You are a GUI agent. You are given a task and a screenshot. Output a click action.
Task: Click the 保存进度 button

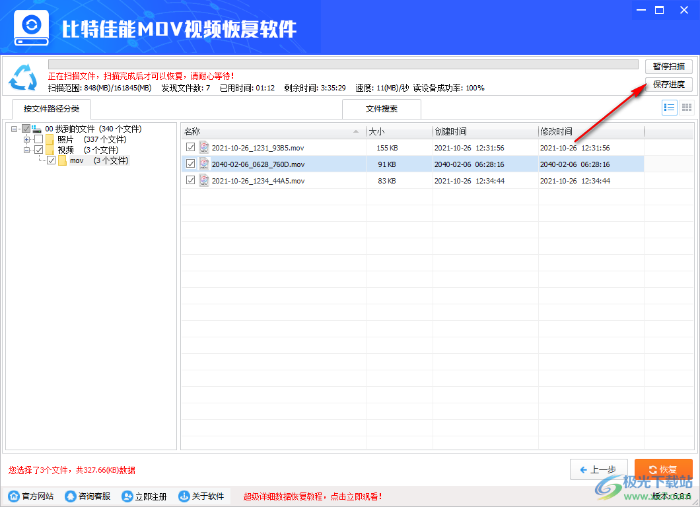pyautogui.click(x=669, y=84)
